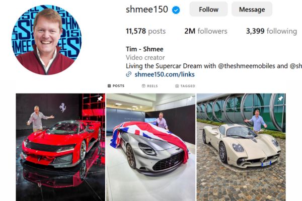Click the blue verified badge beside shmee150

(176, 10)
